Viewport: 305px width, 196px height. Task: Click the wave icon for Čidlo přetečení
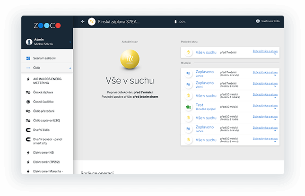pyautogui.click(x=28, y=111)
